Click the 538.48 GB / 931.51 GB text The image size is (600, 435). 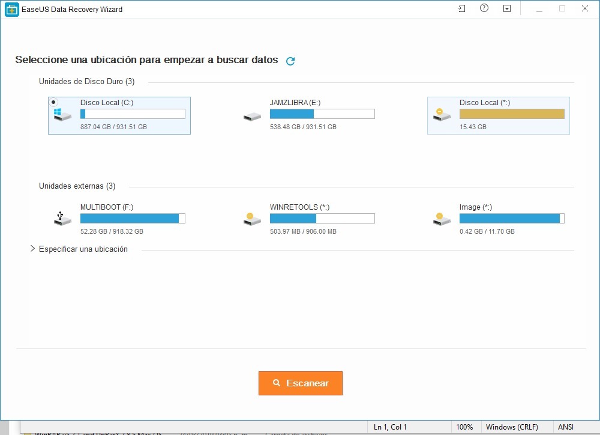303,127
